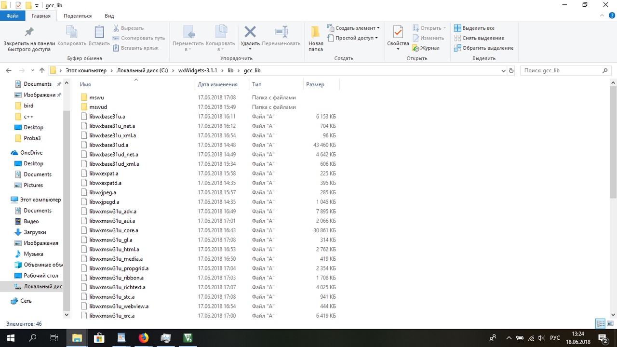617x347 pixels.
Task: Pin to Quick access panel icon
Action: click(x=29, y=32)
